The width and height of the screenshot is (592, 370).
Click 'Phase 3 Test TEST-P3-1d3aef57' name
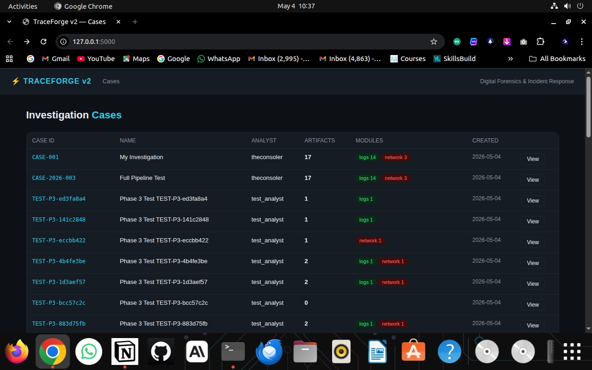[164, 282]
